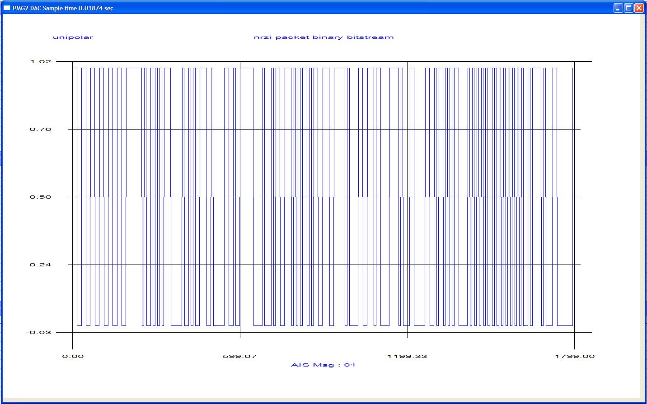This screenshot has width=647, height=404.
Task: Click the 1199.33 x-axis label
Action: pyautogui.click(x=407, y=356)
